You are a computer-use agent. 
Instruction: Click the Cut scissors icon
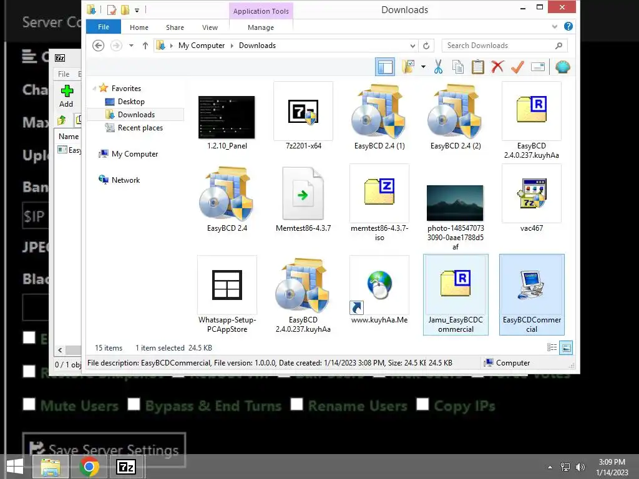pyautogui.click(x=439, y=67)
